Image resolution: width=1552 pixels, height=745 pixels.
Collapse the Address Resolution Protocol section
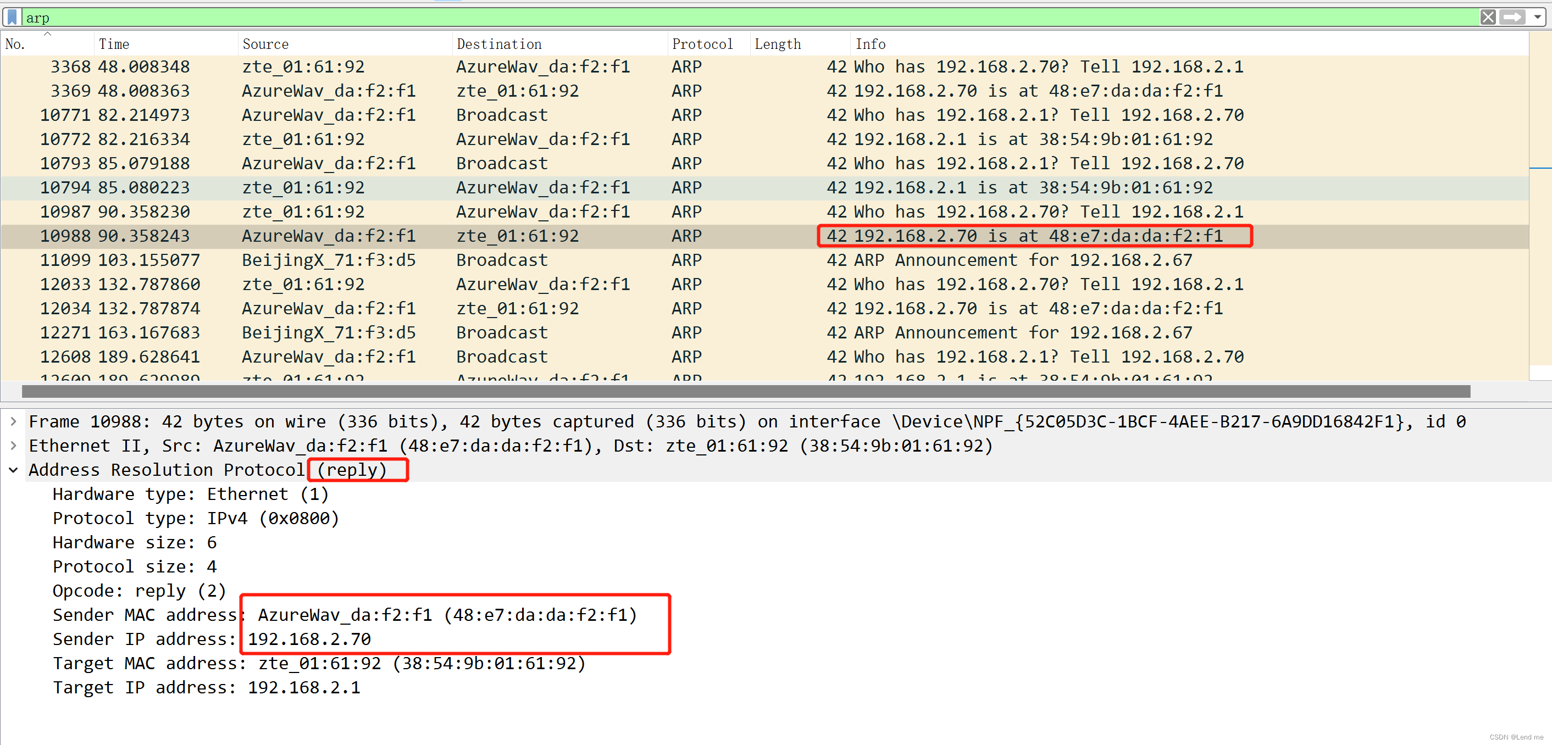tap(13, 470)
